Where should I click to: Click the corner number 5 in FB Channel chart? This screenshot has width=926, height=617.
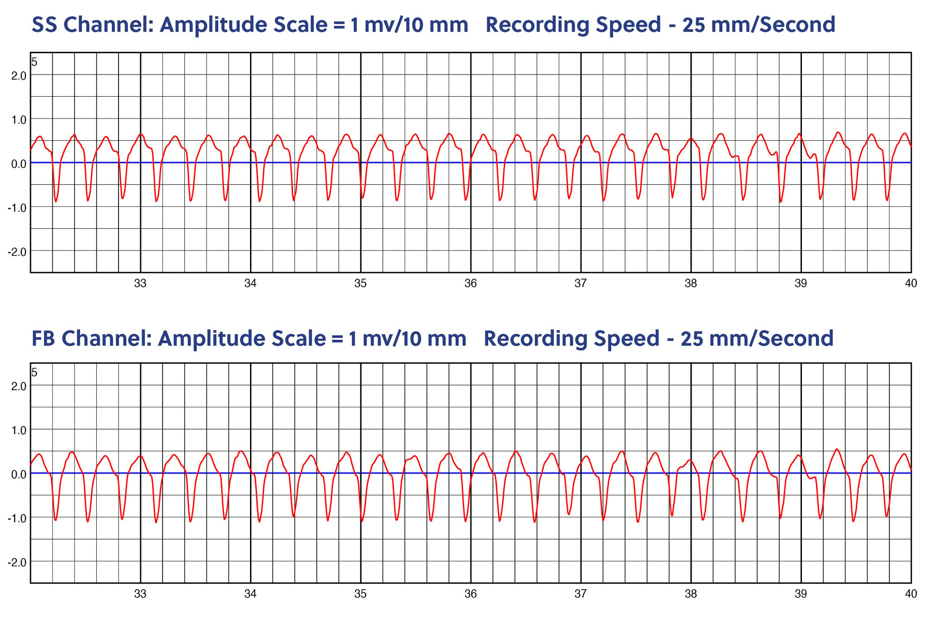34,373
